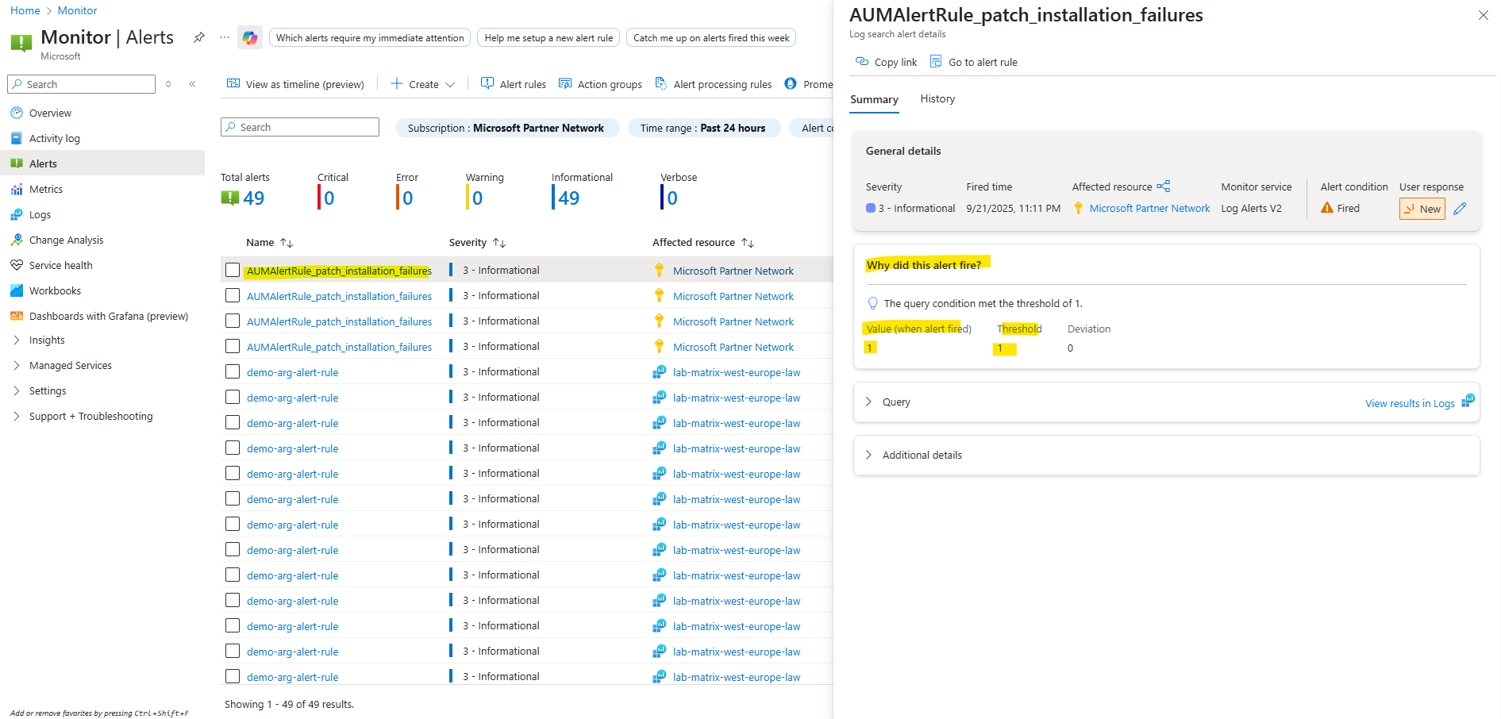
Task: Open Action groups from toolbar
Action: point(600,84)
